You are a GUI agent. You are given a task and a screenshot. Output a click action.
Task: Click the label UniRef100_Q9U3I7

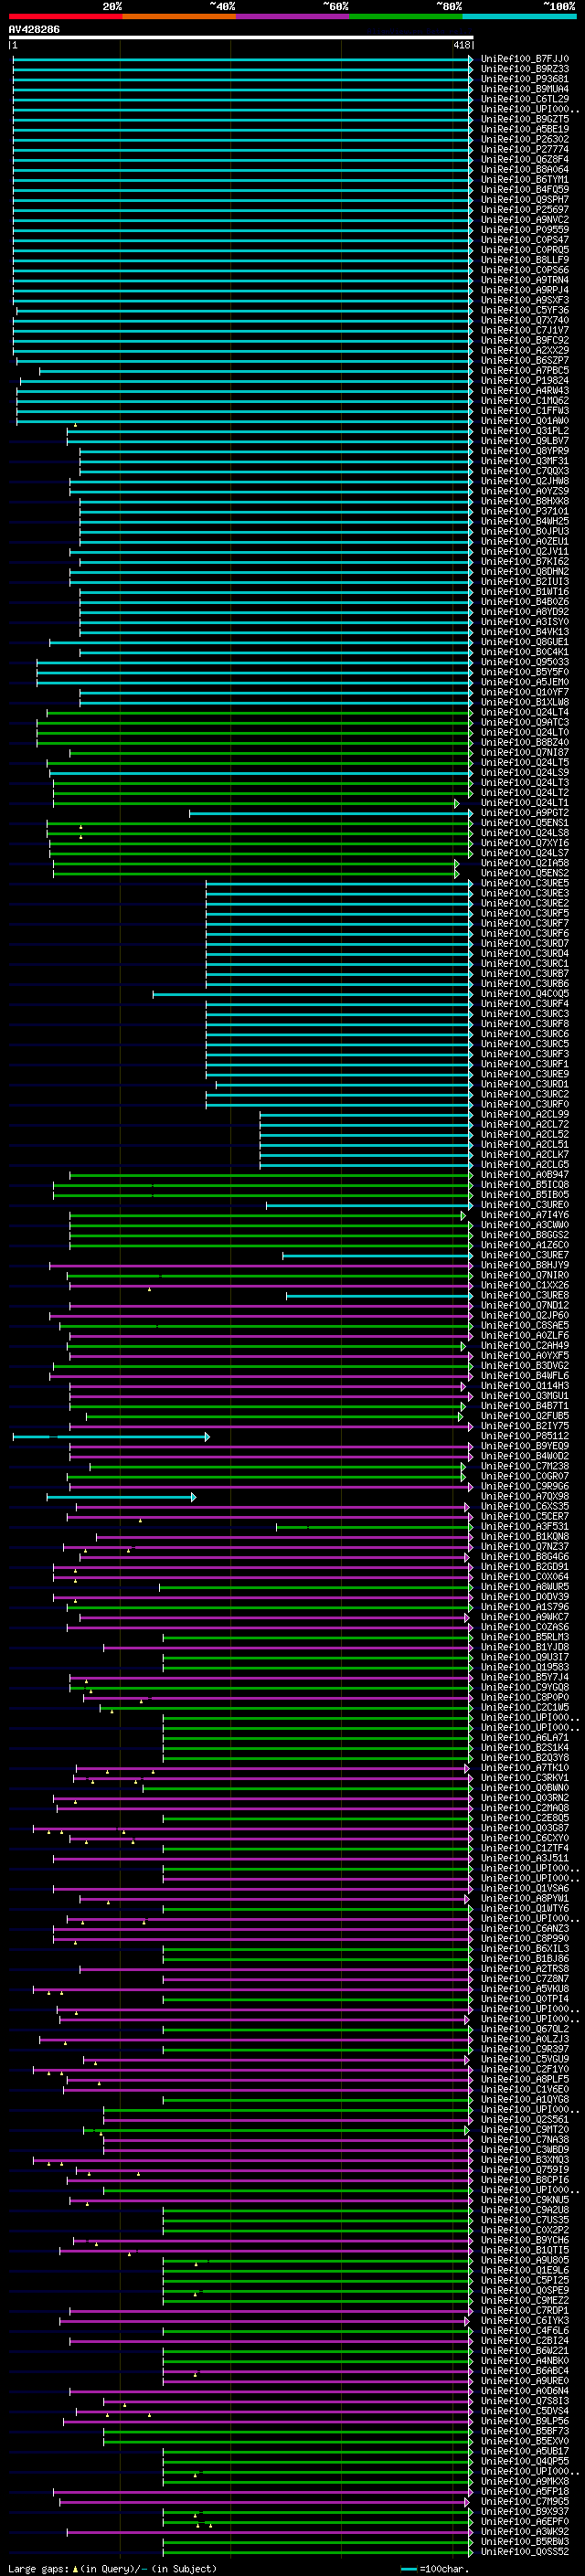524,1658
